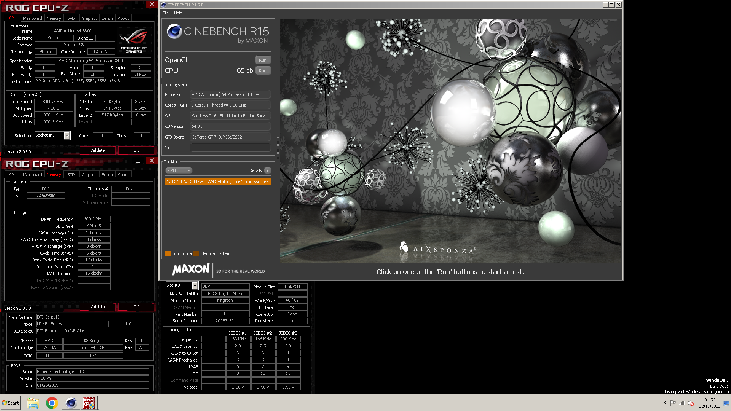The width and height of the screenshot is (731, 411).
Task: Click the Max Bandwidth value PC3200 (200 MHz)
Action: 225,293
